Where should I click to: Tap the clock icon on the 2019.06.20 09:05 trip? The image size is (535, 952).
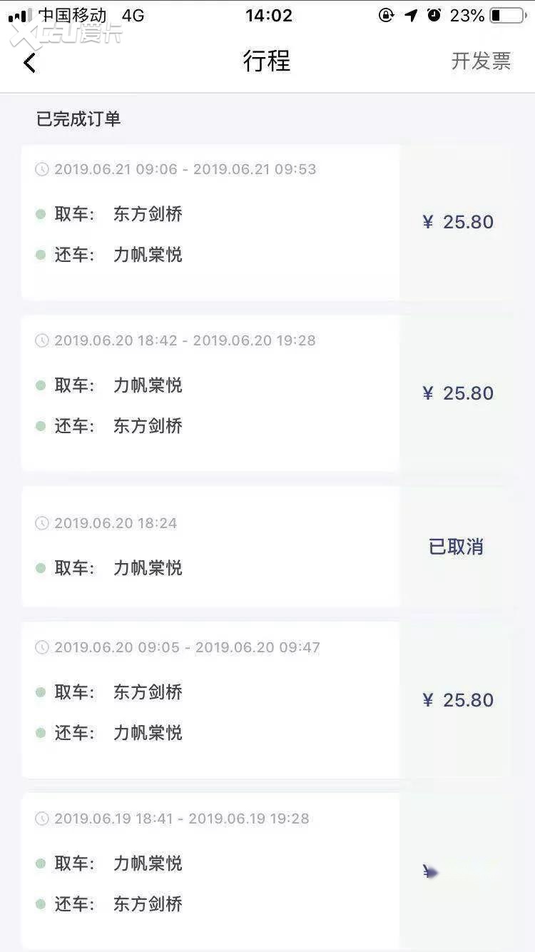point(42,647)
